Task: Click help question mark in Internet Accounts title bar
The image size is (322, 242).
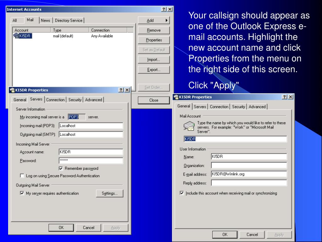Action: pos(164,9)
